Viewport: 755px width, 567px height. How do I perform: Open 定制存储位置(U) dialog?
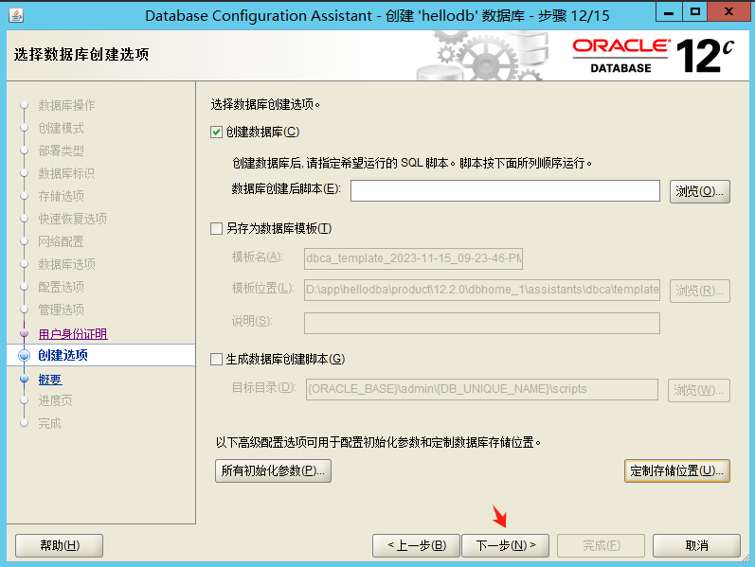(x=677, y=470)
